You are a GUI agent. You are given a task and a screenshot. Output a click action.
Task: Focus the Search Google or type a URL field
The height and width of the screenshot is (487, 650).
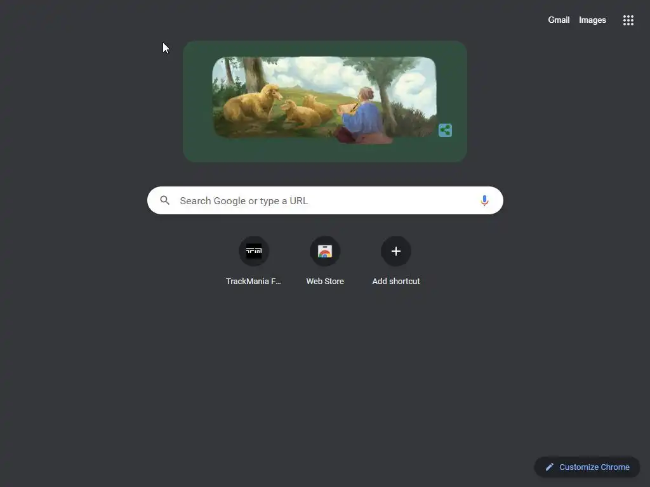point(325,200)
